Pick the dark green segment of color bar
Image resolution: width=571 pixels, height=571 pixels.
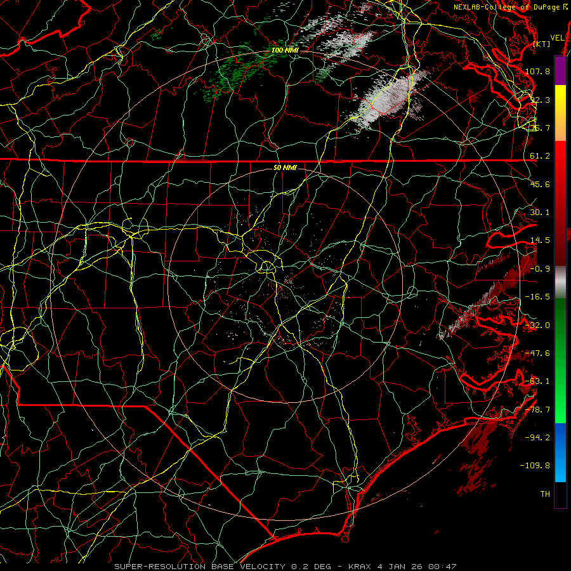tap(560, 328)
